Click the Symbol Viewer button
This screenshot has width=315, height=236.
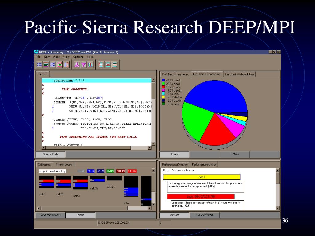click(205, 215)
